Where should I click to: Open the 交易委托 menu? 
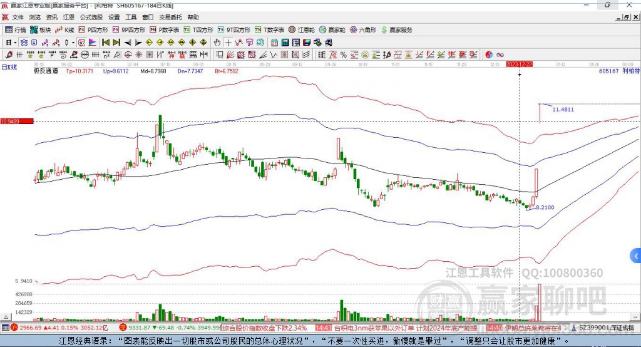click(x=170, y=17)
